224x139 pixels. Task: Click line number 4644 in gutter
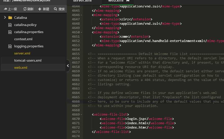pos(76,6)
